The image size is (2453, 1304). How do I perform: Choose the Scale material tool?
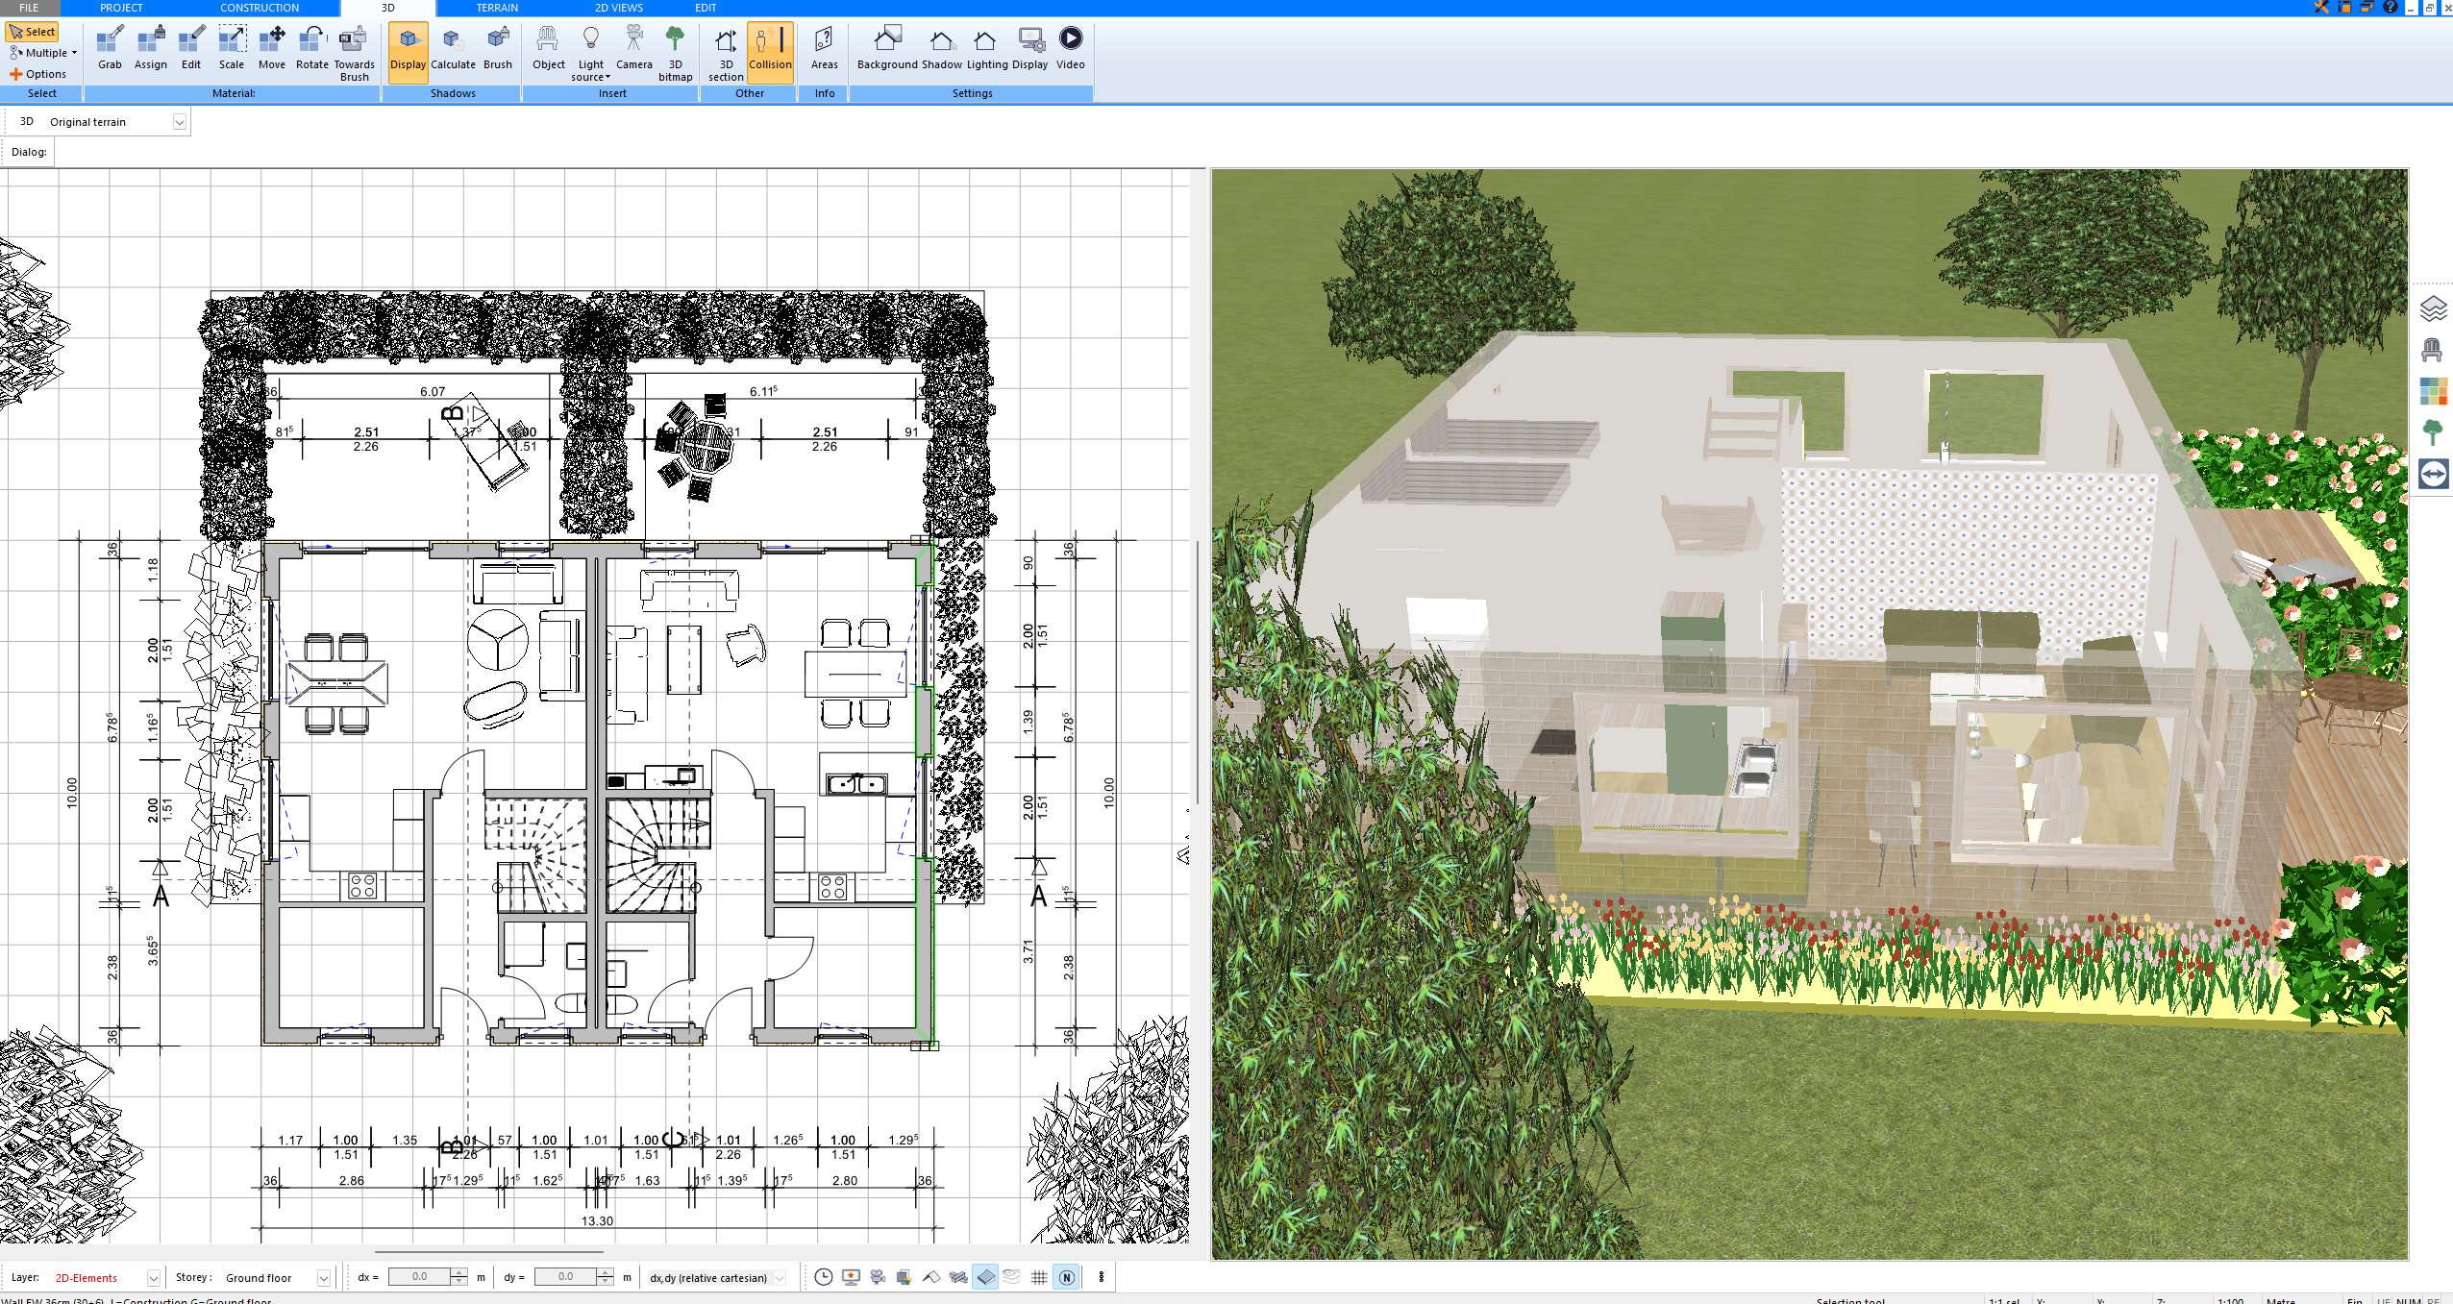tap(232, 50)
